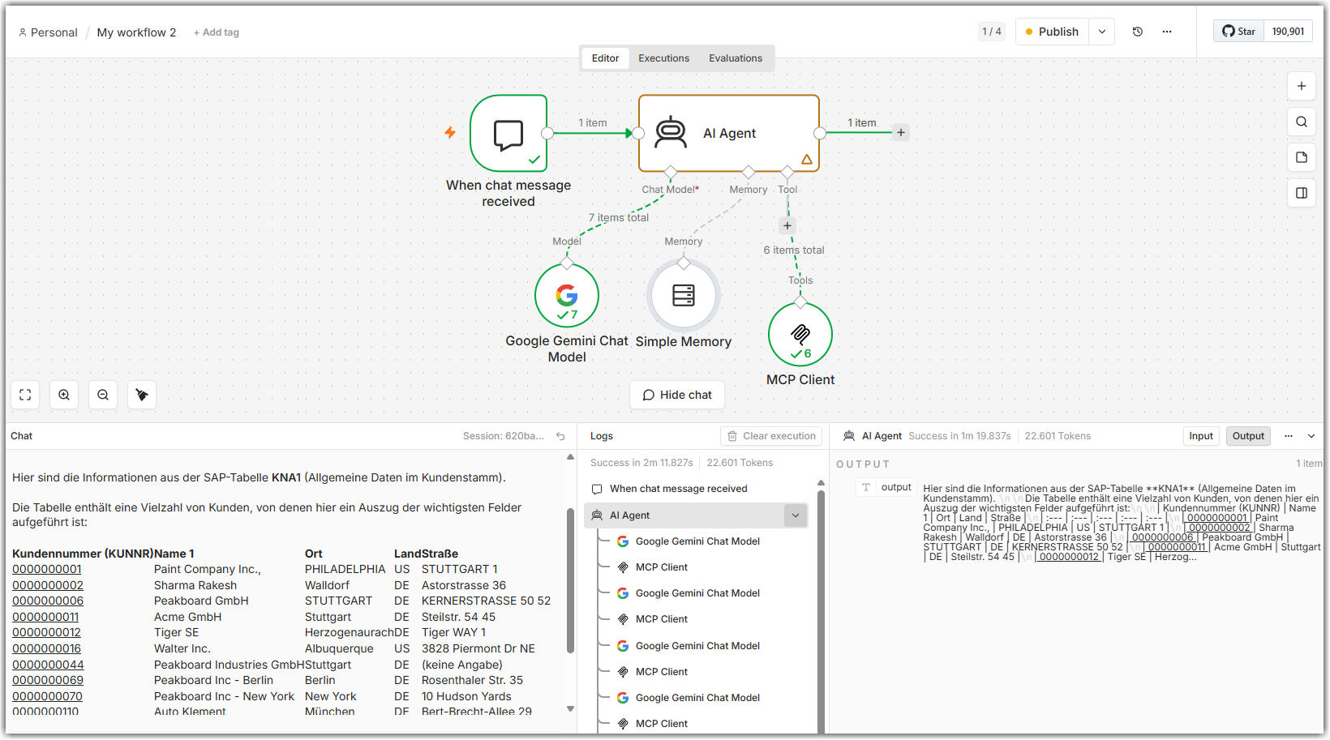Open customer number 0000000006 link
The height and width of the screenshot is (740, 1330).
tap(48, 601)
